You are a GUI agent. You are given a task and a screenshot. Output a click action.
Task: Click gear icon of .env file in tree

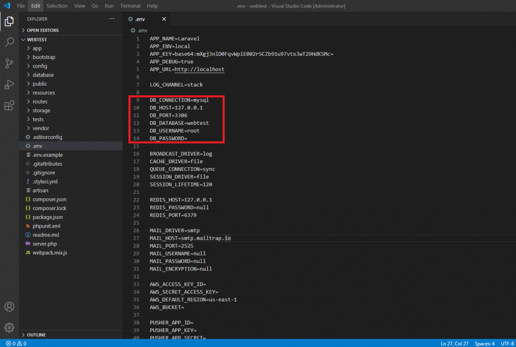(28, 146)
